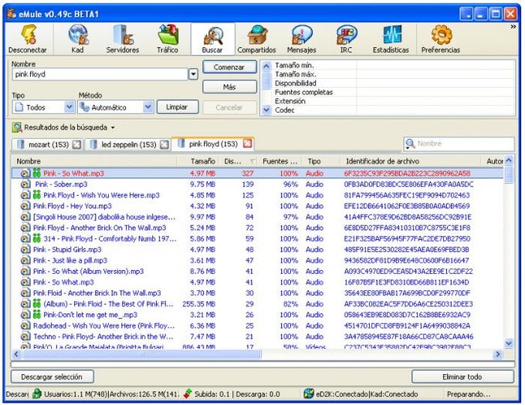Close the led zeppelin search tab
The width and height of the screenshot is (525, 405).
(164, 144)
